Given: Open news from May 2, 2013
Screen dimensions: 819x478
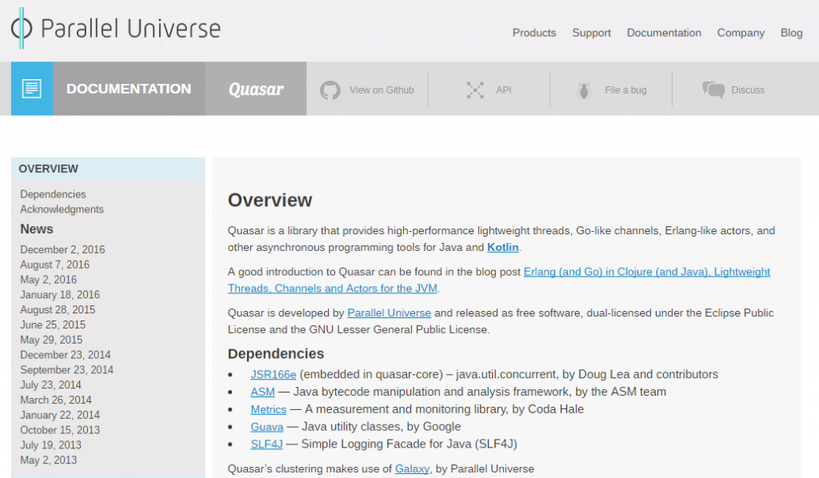Looking at the screenshot, I should pos(48,460).
